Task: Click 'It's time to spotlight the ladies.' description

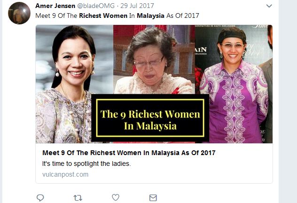Action: point(86,164)
